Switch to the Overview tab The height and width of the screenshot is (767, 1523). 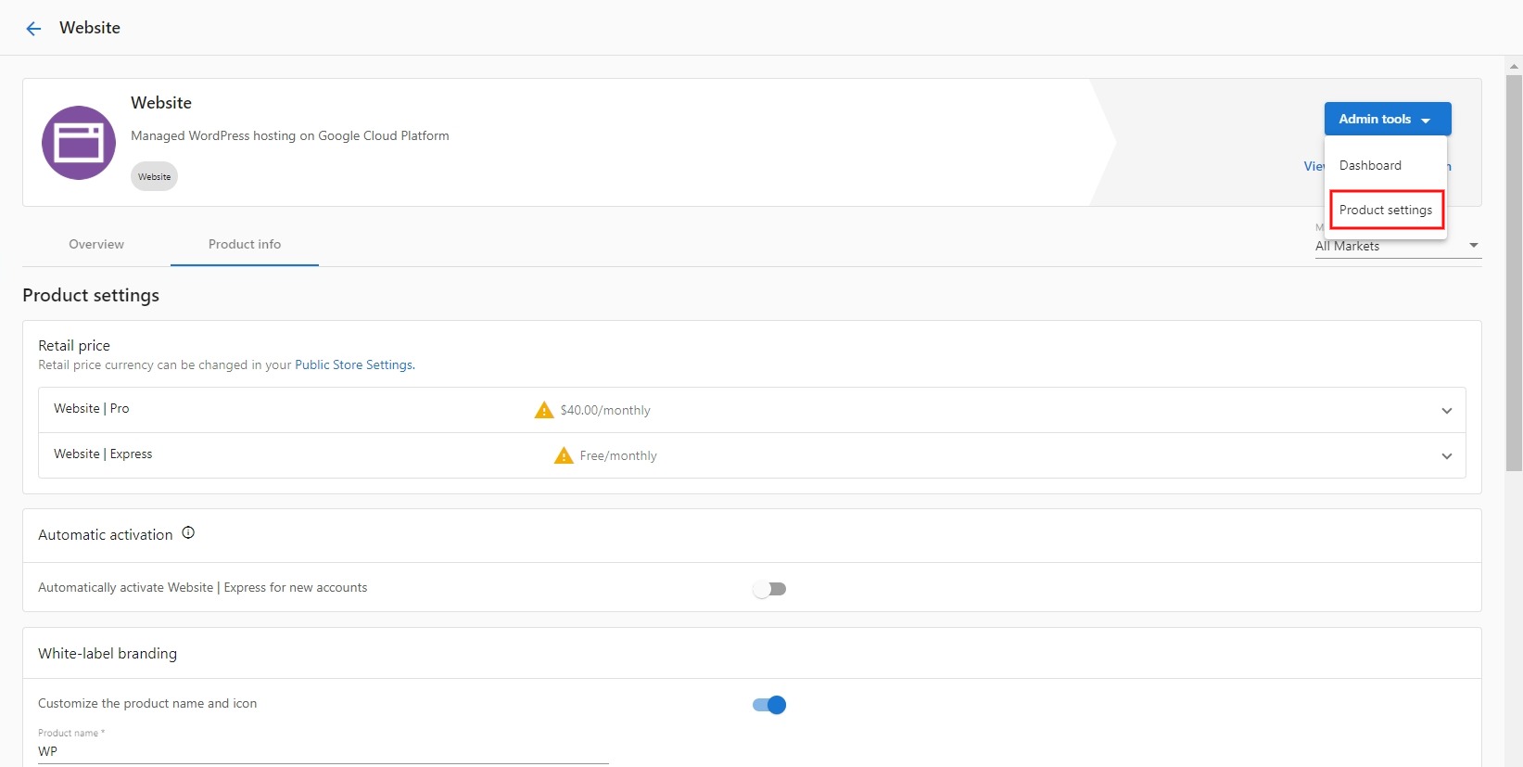pos(96,244)
